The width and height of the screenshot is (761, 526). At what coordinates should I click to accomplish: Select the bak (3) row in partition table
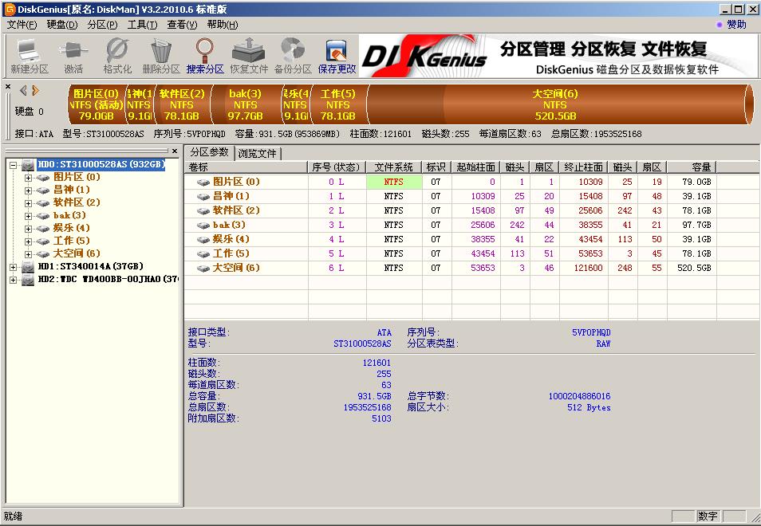pyautogui.click(x=451, y=225)
